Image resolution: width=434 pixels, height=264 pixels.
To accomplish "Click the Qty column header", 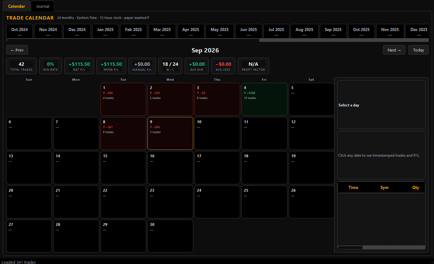I will tap(416, 187).
